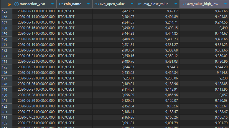Select the coin_name column header
This screenshot has width=229, height=128.
click(x=73, y=4)
